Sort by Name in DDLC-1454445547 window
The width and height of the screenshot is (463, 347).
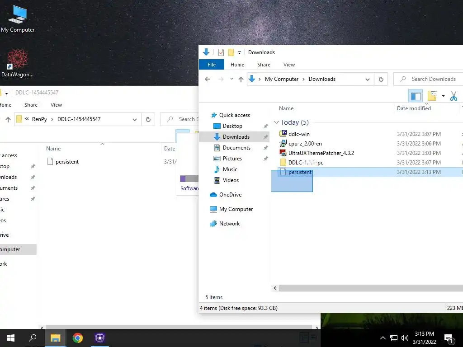coord(53,149)
